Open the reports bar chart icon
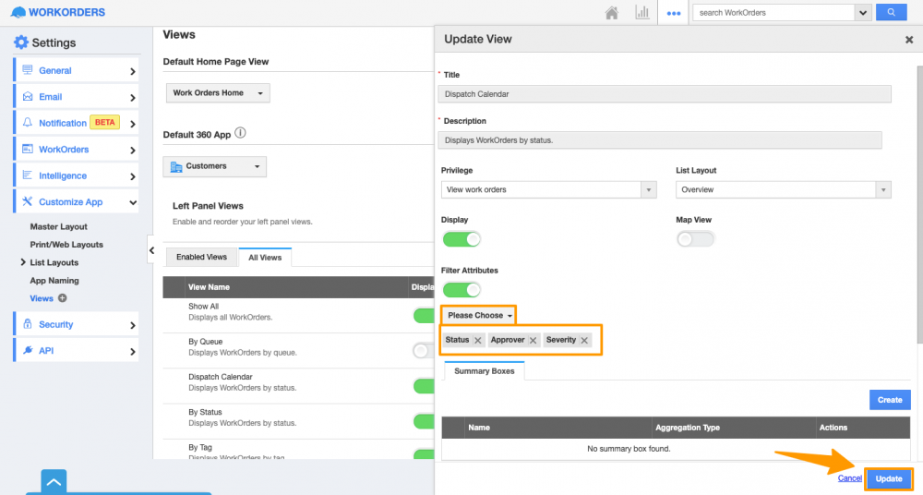The width and height of the screenshot is (923, 495). (x=641, y=13)
